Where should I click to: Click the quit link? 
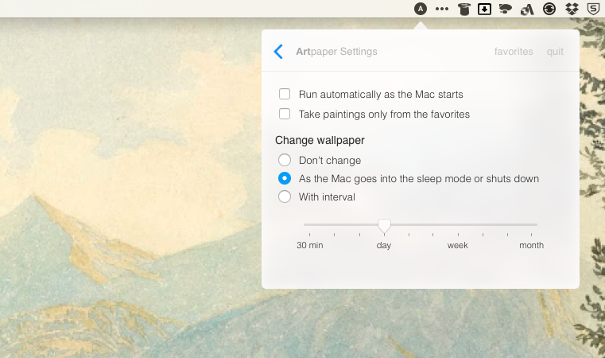555,52
